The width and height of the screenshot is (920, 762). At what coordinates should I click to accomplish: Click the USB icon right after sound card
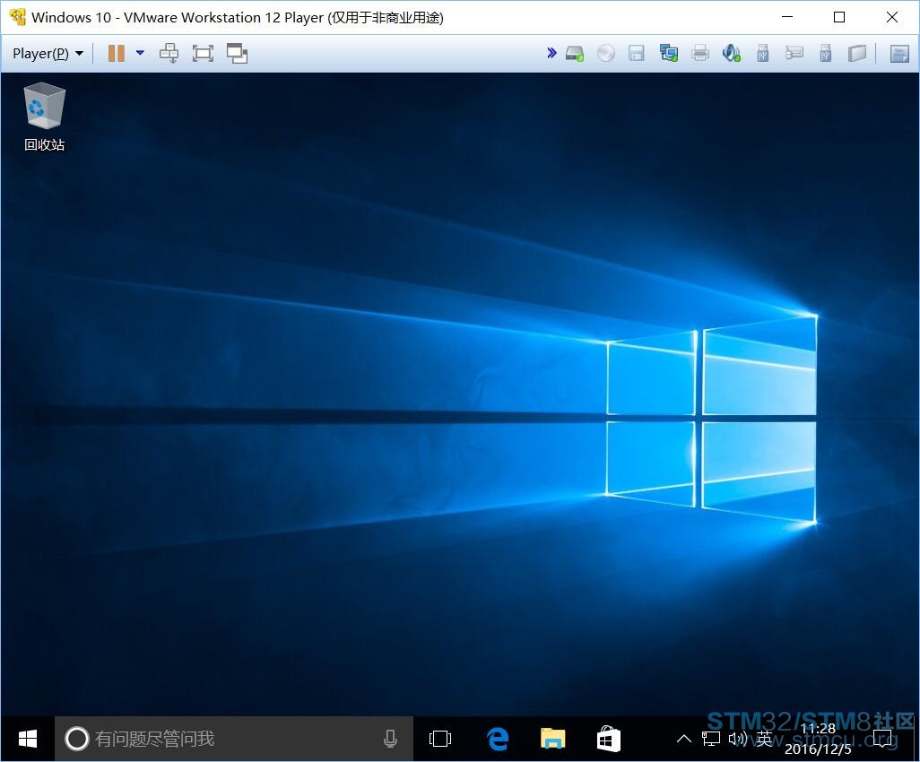click(x=763, y=54)
